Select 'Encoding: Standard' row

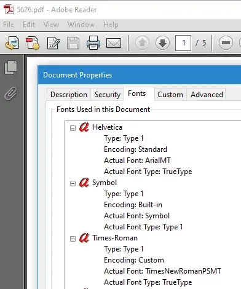tap(136, 149)
